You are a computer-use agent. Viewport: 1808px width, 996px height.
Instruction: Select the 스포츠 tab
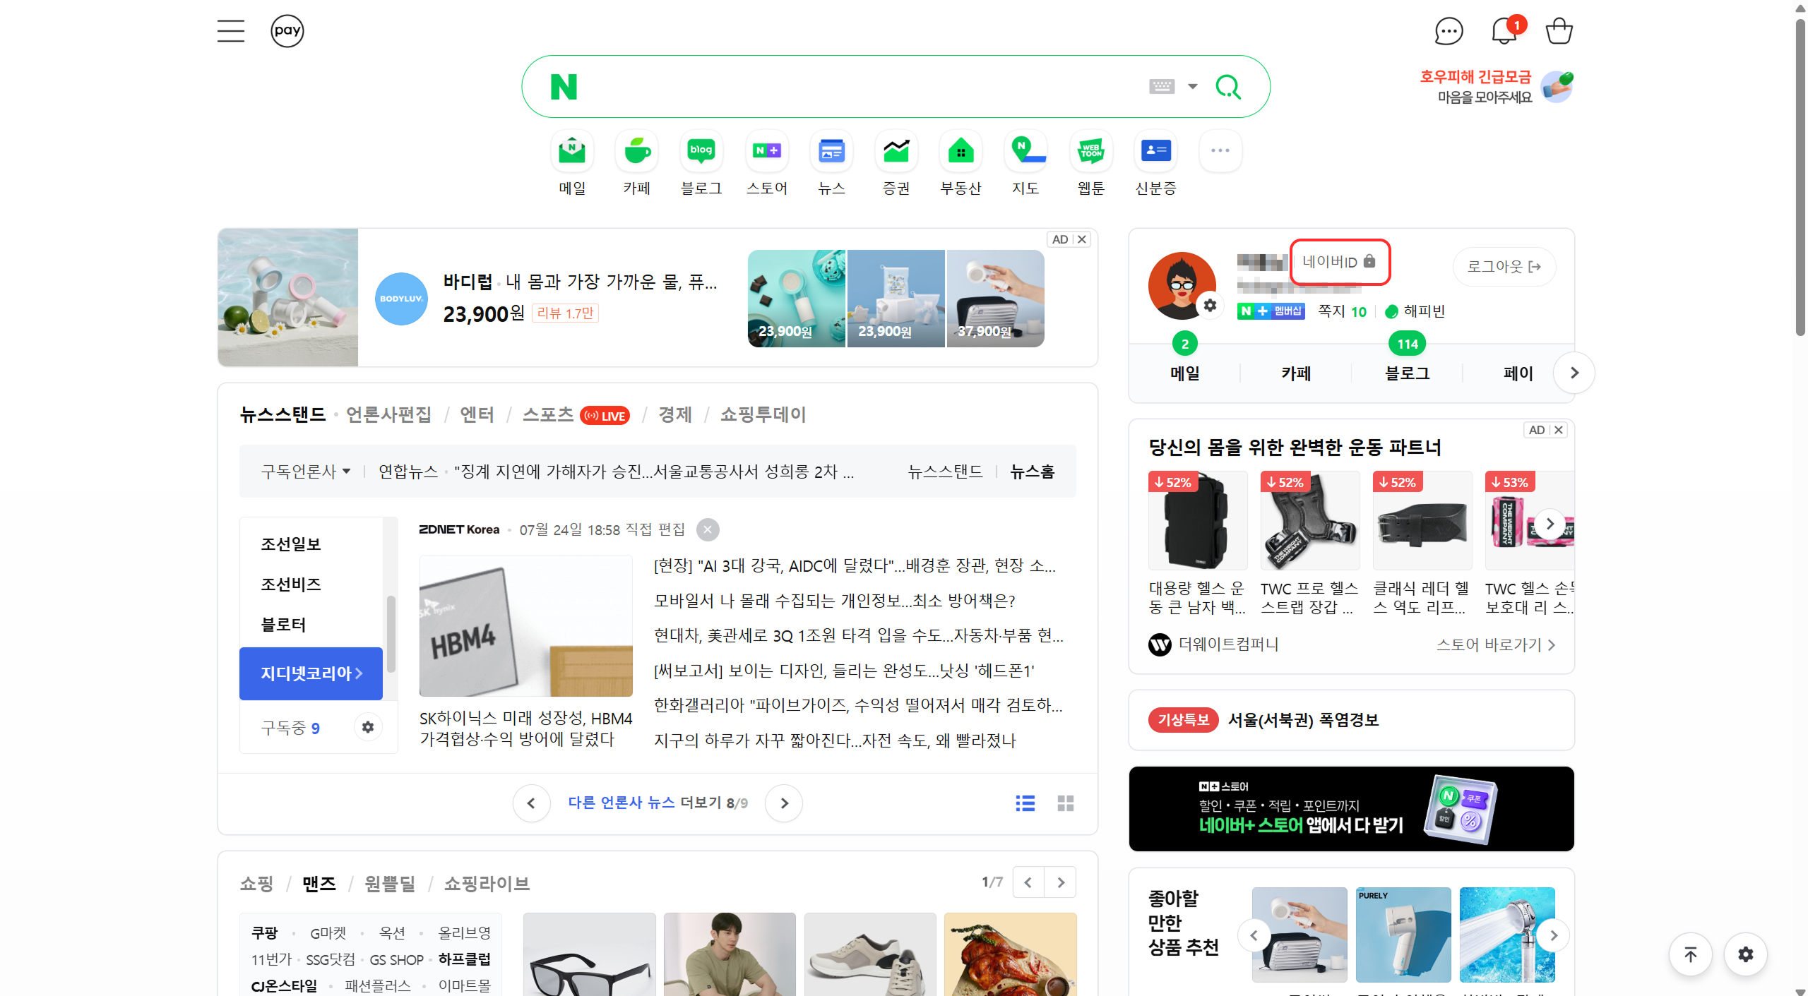[x=548, y=414]
